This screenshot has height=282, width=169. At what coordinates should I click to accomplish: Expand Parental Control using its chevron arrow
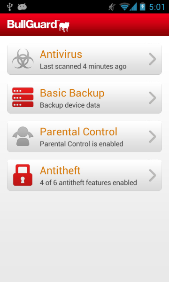click(153, 137)
